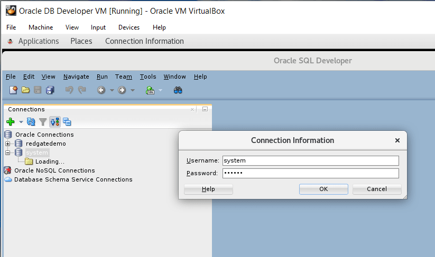Screen dimensions: 435x257
Task: Close the Connections panel tab
Action: 192,110
